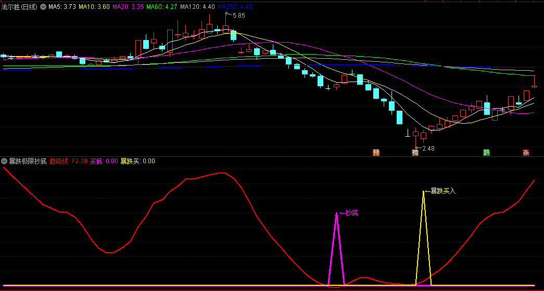Click the 法尔胜(日线) stock title
This screenshot has height=291, width=544.
point(19,7)
